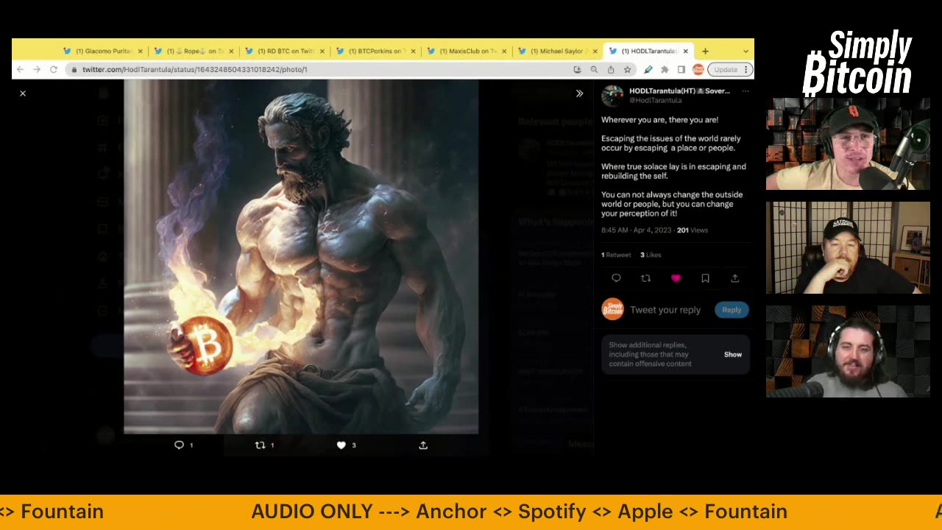Viewport: 942px width, 530px height.
Task: Open the tweet's three-dot more menu
Action: (x=745, y=91)
